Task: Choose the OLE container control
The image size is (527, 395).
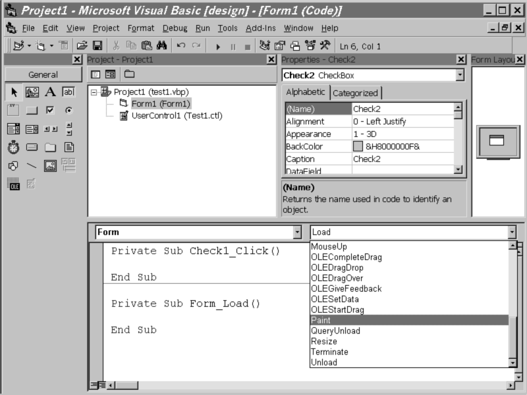Action: (13, 185)
